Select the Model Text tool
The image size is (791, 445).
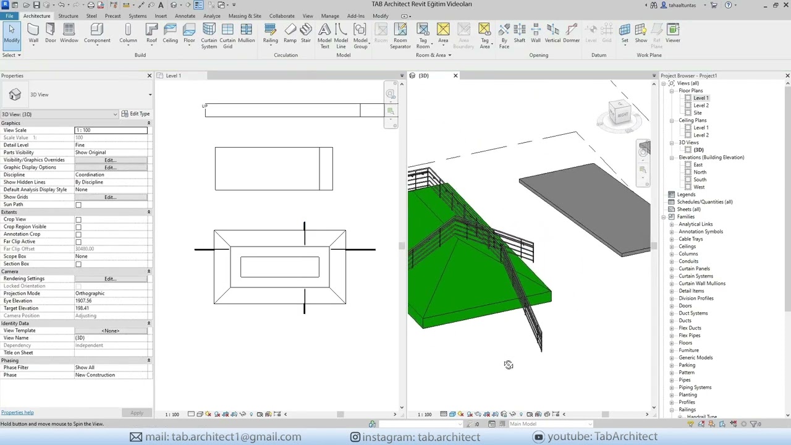pos(324,36)
